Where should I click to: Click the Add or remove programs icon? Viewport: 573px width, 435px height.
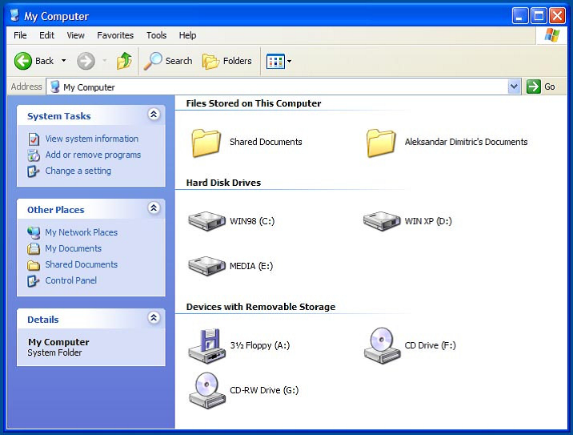point(34,155)
